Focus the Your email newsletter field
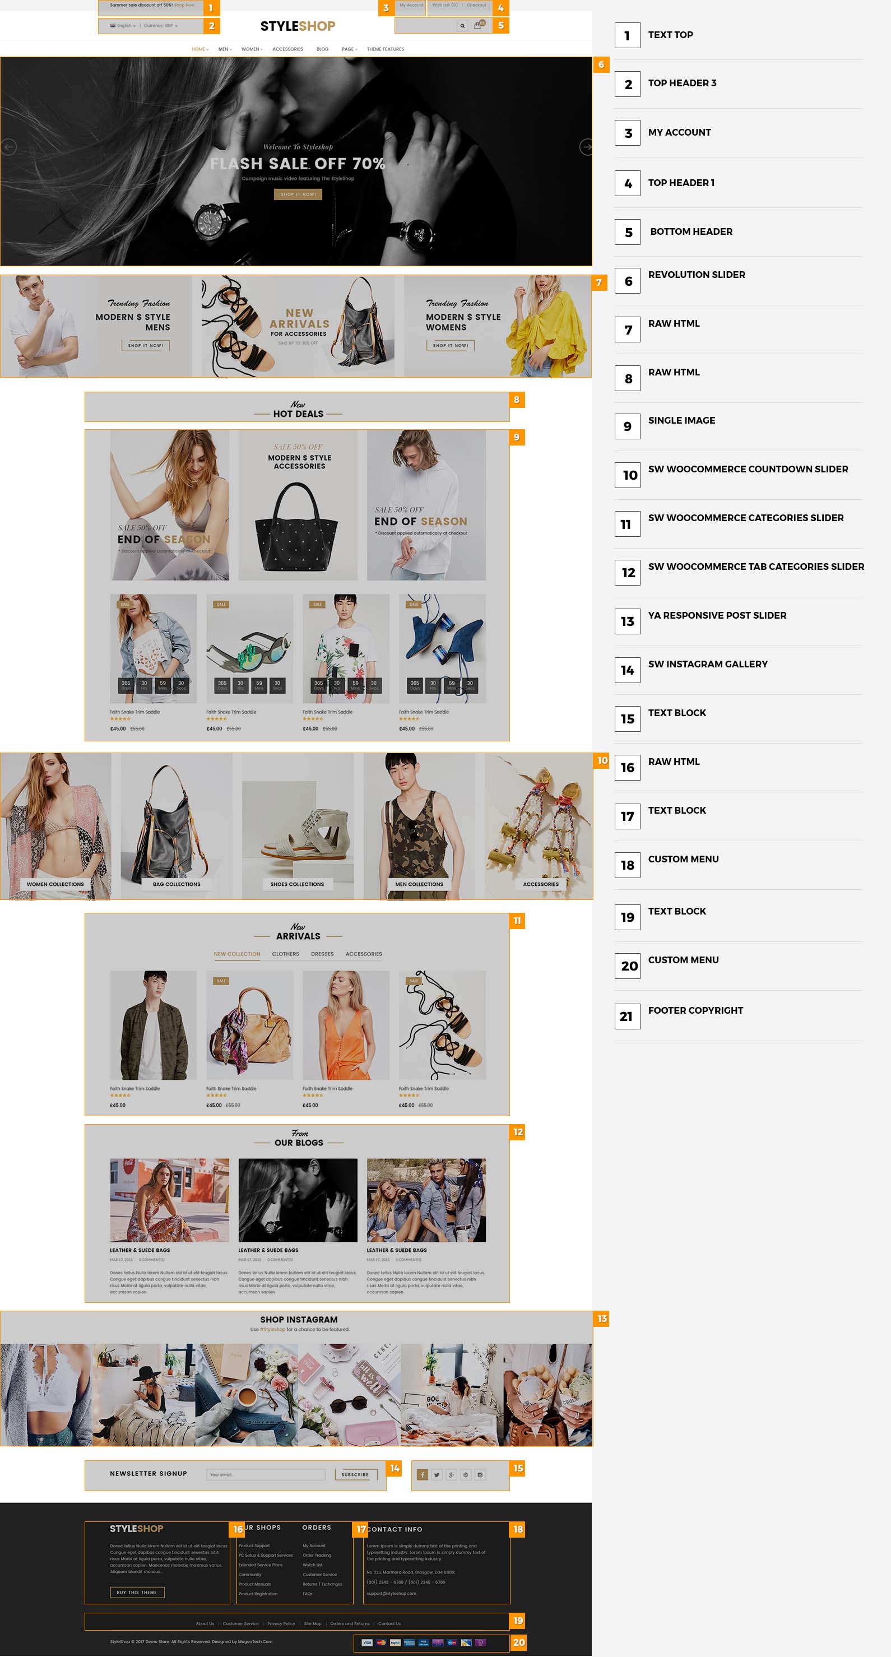 (266, 1474)
